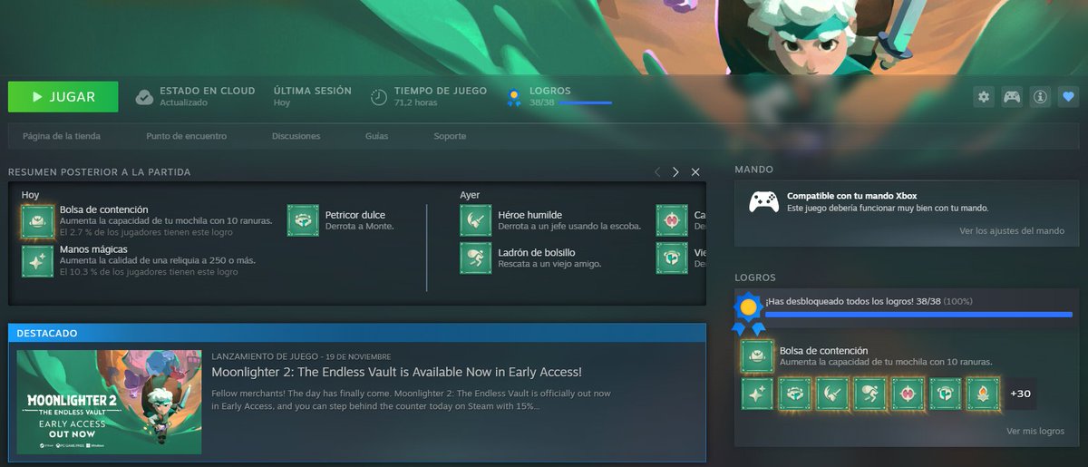Close the post-game summary section
Screen dimensions: 1088x467
(x=695, y=172)
